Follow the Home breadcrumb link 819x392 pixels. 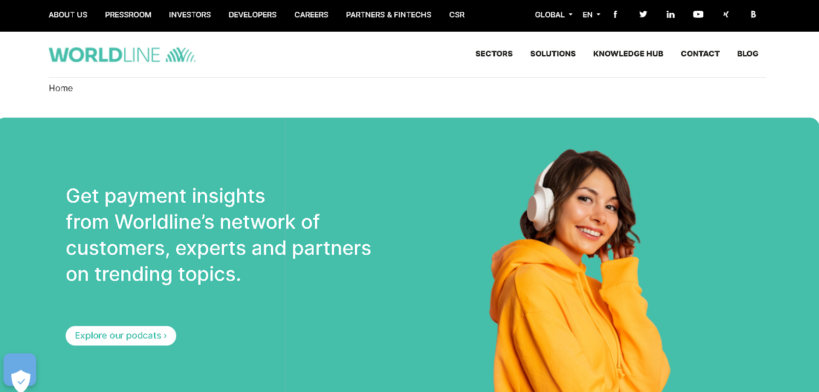point(61,88)
